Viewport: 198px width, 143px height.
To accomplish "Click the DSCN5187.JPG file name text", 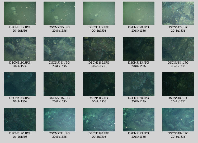I will (99, 98).
